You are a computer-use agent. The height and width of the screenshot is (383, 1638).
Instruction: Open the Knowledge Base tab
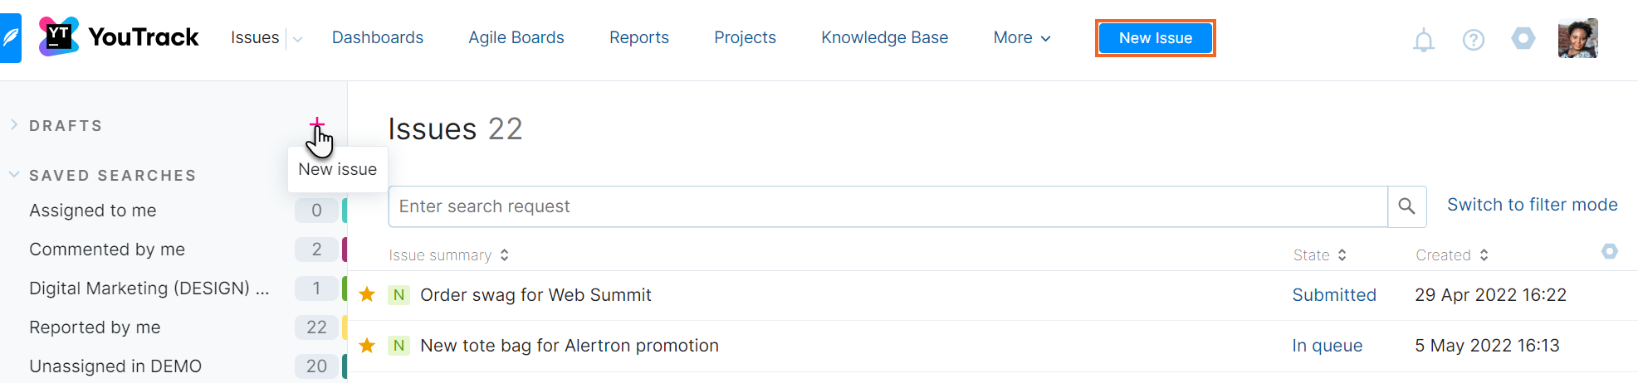coord(884,38)
